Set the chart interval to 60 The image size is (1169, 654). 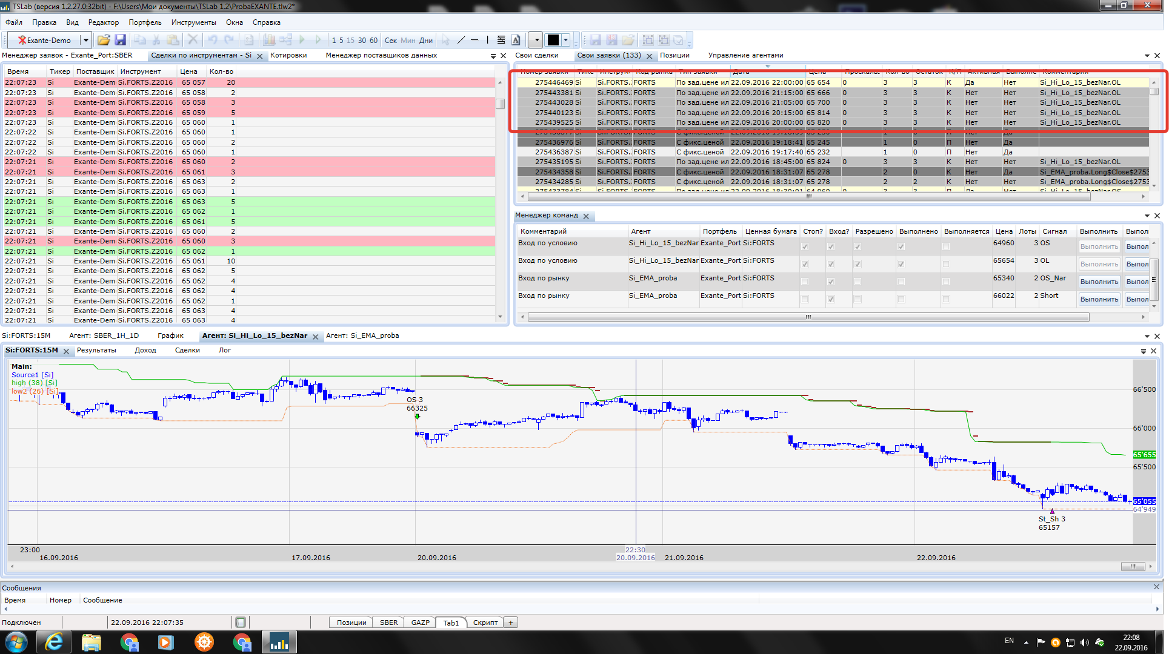(x=373, y=41)
